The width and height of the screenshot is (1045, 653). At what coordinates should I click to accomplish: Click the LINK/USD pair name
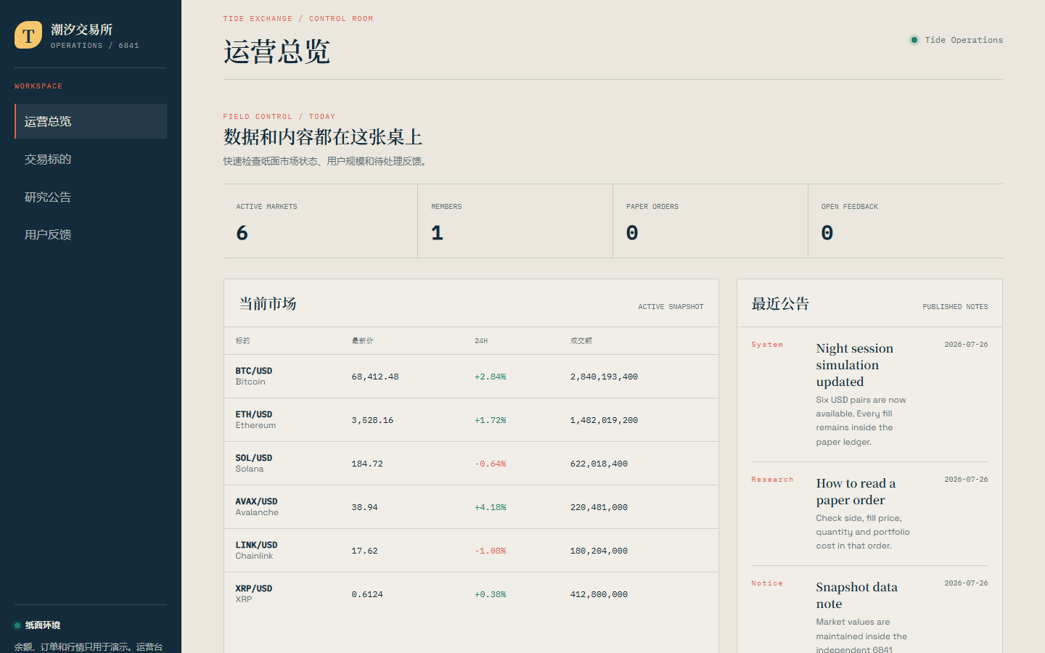(256, 545)
